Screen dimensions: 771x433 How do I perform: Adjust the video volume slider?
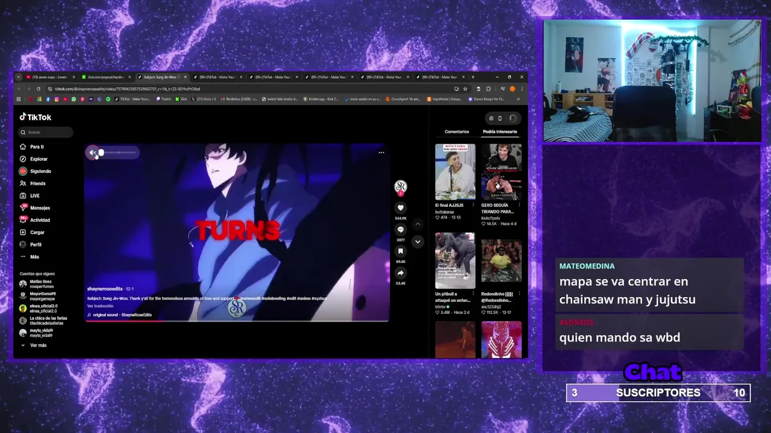tap(118, 153)
